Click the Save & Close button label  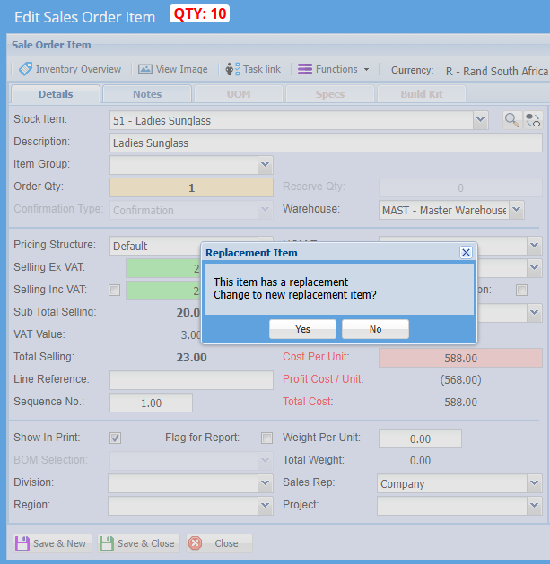(x=145, y=543)
